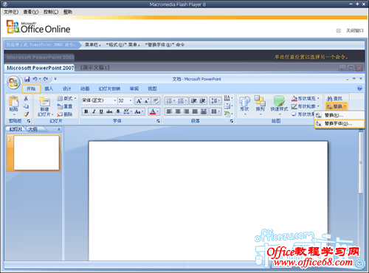The image size is (369, 273).
Task: Decrease font size with small A
Action: pyautogui.click(x=147, y=100)
